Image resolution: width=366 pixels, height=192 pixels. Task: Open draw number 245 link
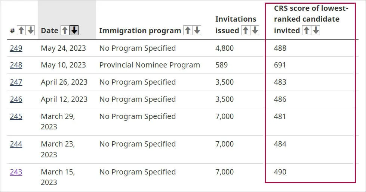(x=16, y=116)
